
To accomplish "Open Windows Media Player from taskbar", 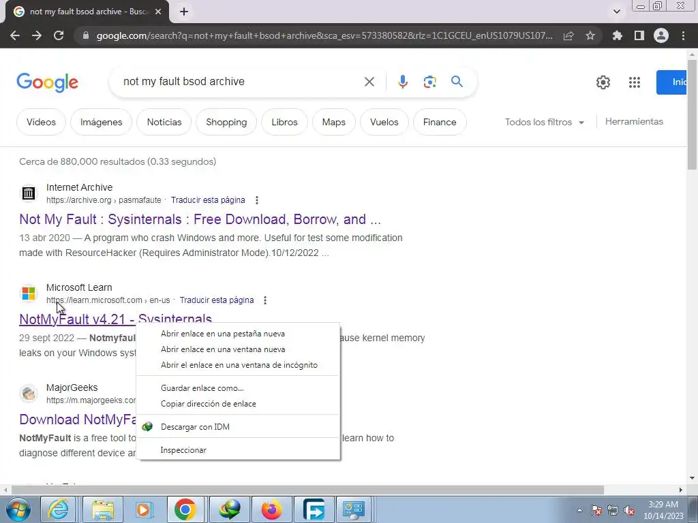I will (x=143, y=509).
